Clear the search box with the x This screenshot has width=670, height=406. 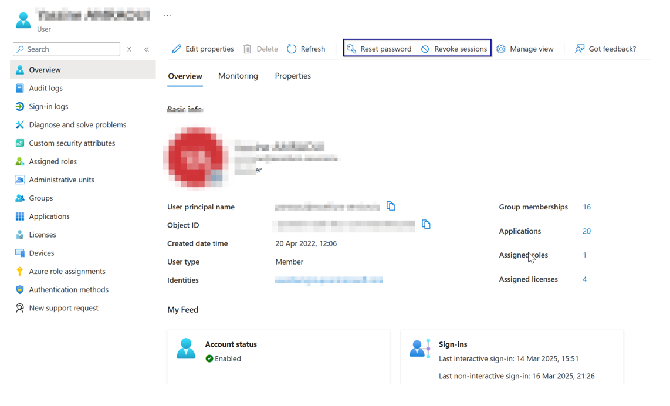click(128, 49)
